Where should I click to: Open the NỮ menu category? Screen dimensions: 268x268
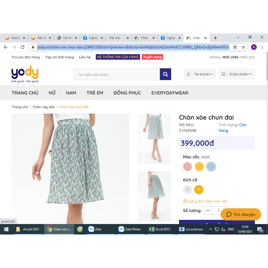coord(52,93)
